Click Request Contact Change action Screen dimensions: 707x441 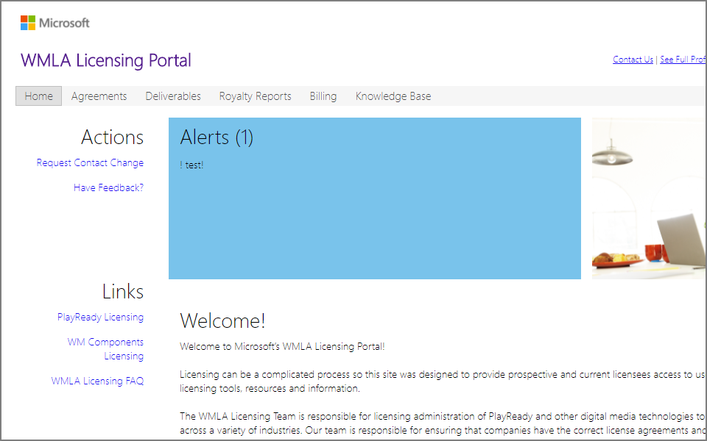pyautogui.click(x=90, y=162)
